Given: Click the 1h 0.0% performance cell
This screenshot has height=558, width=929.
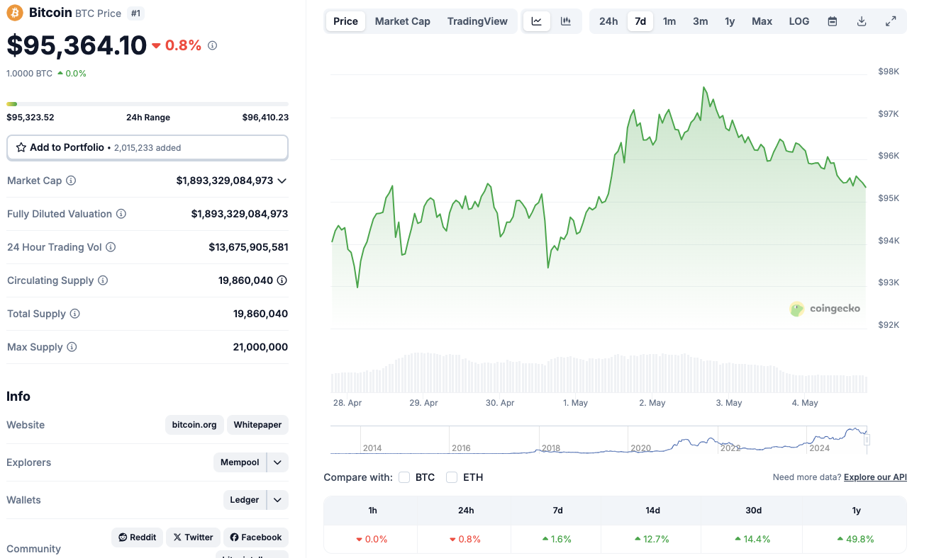Looking at the screenshot, I should (x=372, y=539).
